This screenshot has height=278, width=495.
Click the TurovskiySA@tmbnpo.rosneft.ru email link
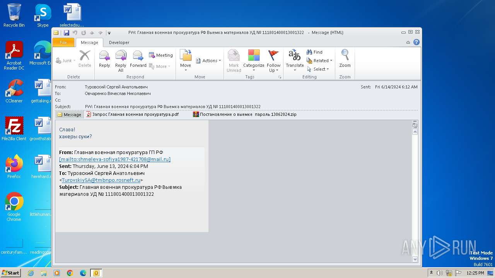tap(101, 180)
